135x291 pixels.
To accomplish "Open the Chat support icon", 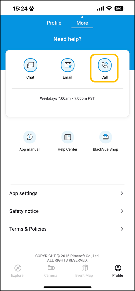I will [x=30, y=65].
